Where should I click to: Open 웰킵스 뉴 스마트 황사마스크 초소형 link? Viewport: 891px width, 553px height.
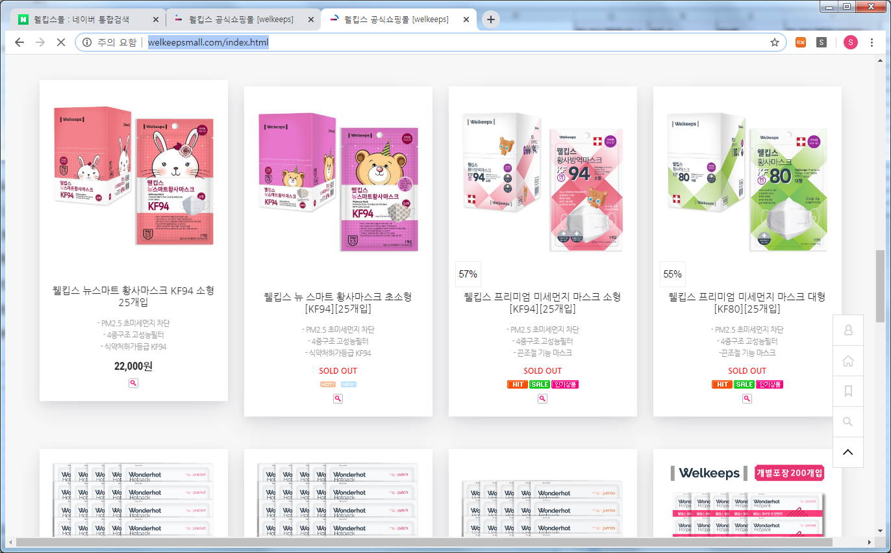(338, 303)
